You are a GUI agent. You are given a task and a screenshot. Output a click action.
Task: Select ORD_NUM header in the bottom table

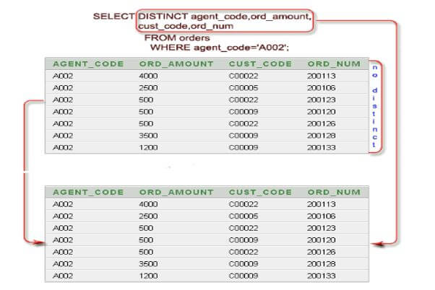[333, 193]
